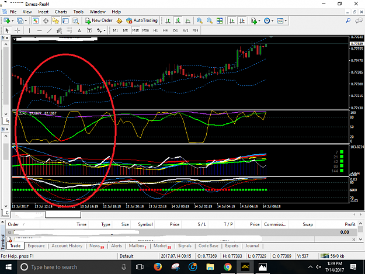Open the chat bubbles icon
This screenshot has width=365, height=274.
click(x=359, y=20)
